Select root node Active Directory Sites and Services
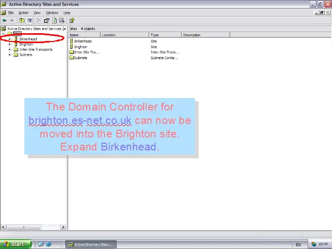 click(36, 29)
